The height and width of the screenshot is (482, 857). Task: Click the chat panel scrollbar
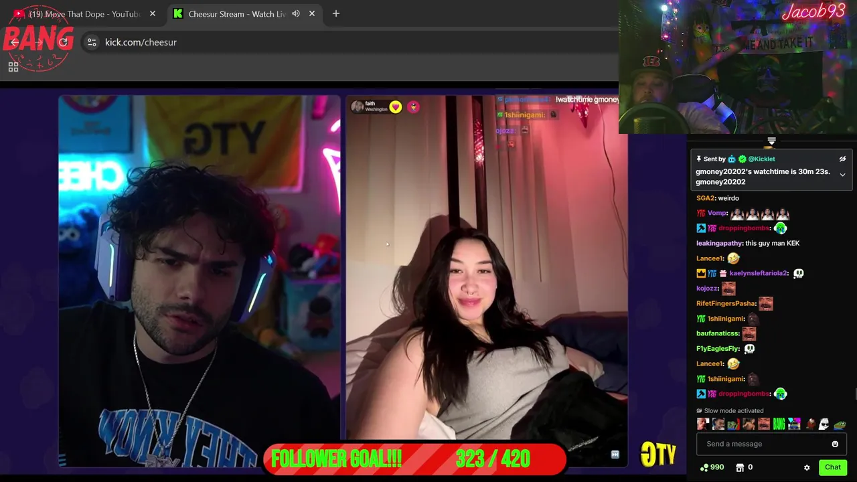pyautogui.click(x=854, y=395)
